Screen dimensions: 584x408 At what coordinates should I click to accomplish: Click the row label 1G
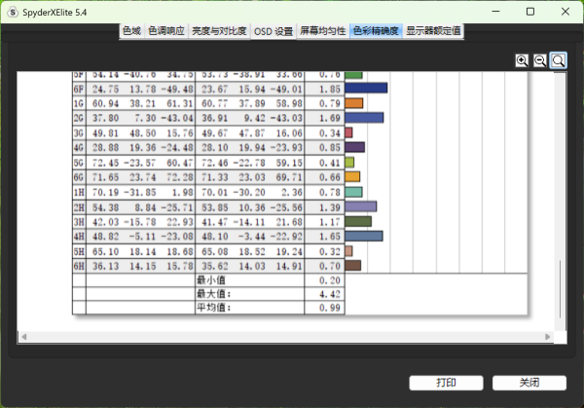point(79,103)
